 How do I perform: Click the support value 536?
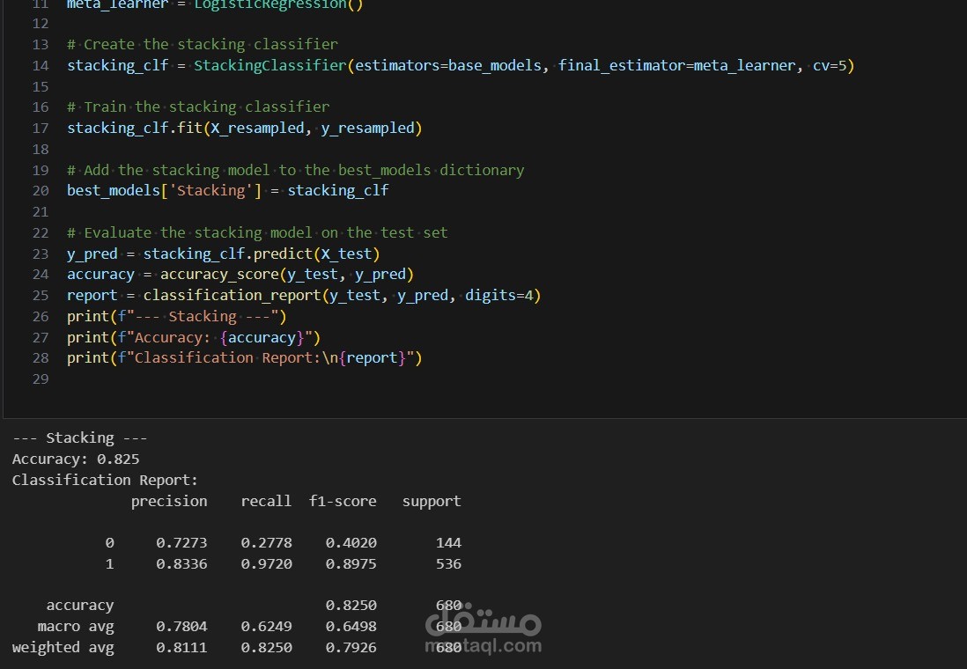[x=448, y=564]
